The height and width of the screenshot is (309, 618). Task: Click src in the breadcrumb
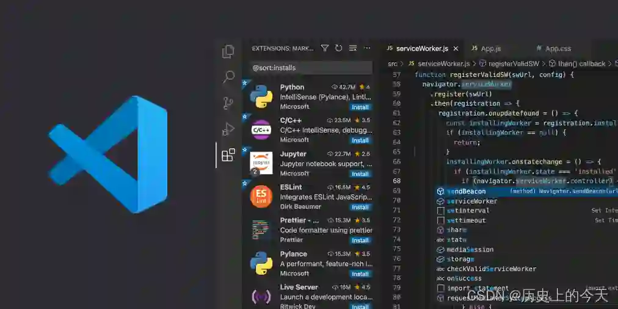(x=393, y=64)
